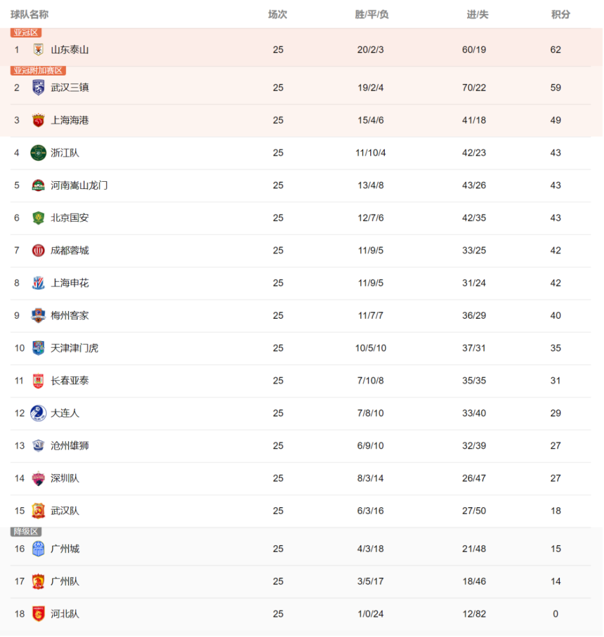
Task: Open the 天津津门虎 team link
Action: 74,348
